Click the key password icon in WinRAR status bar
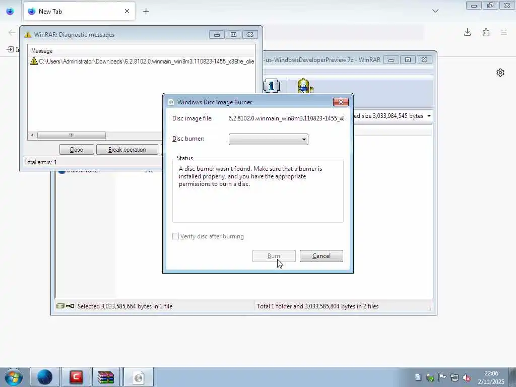The height and width of the screenshot is (387, 516). [70, 306]
